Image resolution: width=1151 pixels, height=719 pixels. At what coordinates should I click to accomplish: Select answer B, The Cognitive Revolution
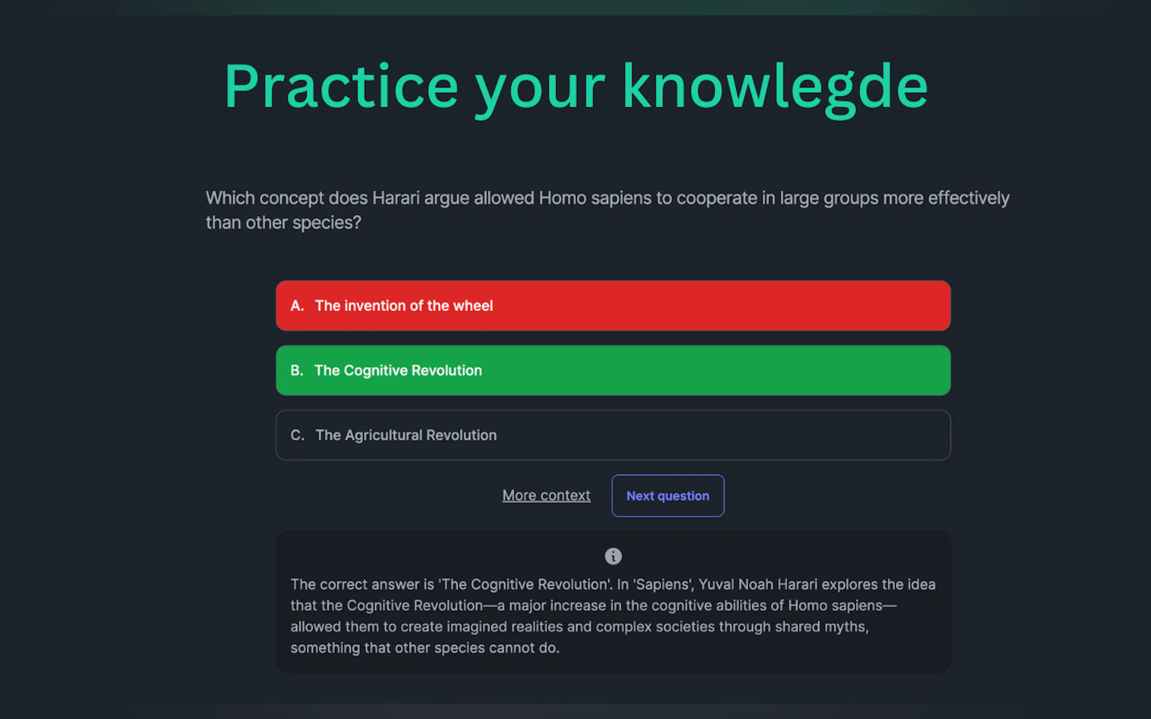[x=613, y=370]
